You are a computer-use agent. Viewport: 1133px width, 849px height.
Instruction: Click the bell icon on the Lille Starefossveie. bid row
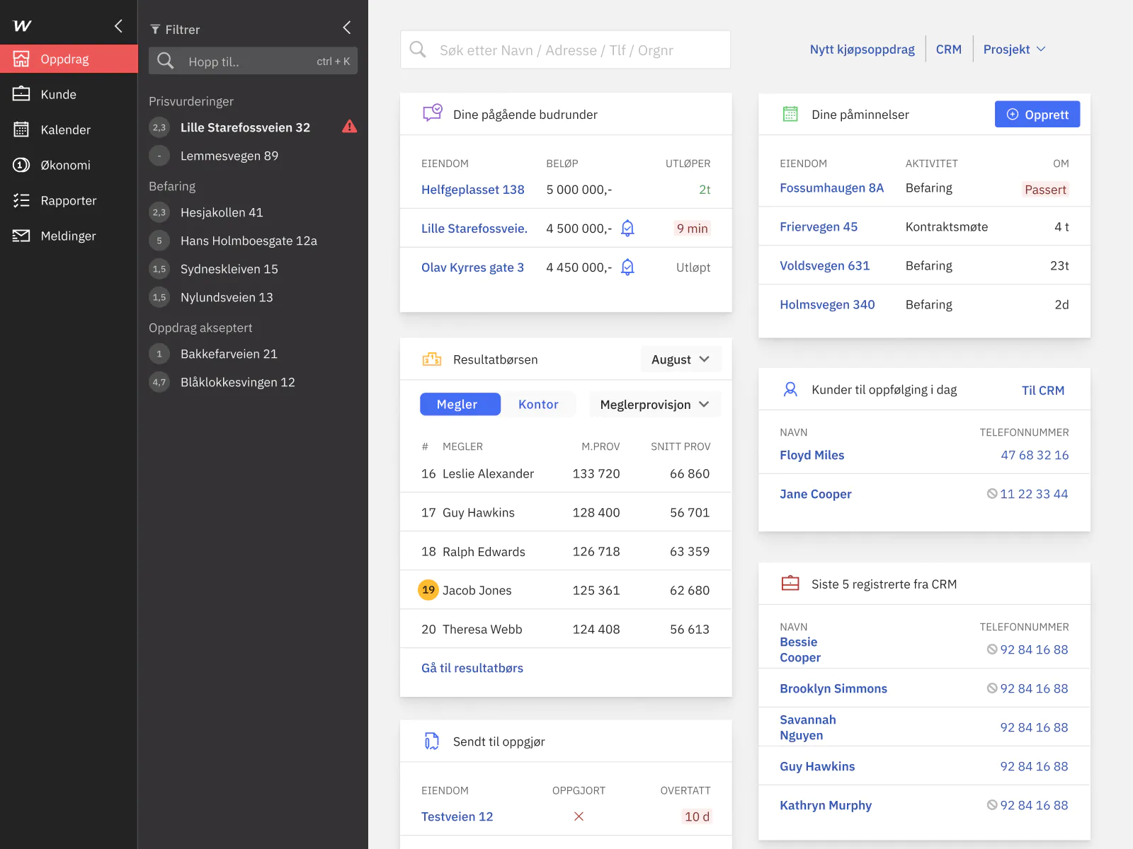pos(627,228)
